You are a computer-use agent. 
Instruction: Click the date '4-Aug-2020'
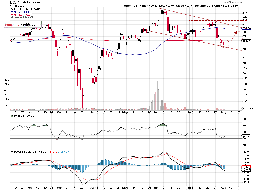pyautogui.click(x=17, y=6)
